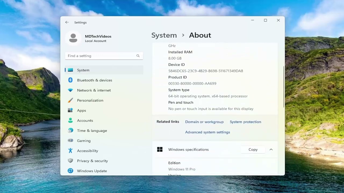
Task: Click the System monitor icon
Action: pos(70,70)
